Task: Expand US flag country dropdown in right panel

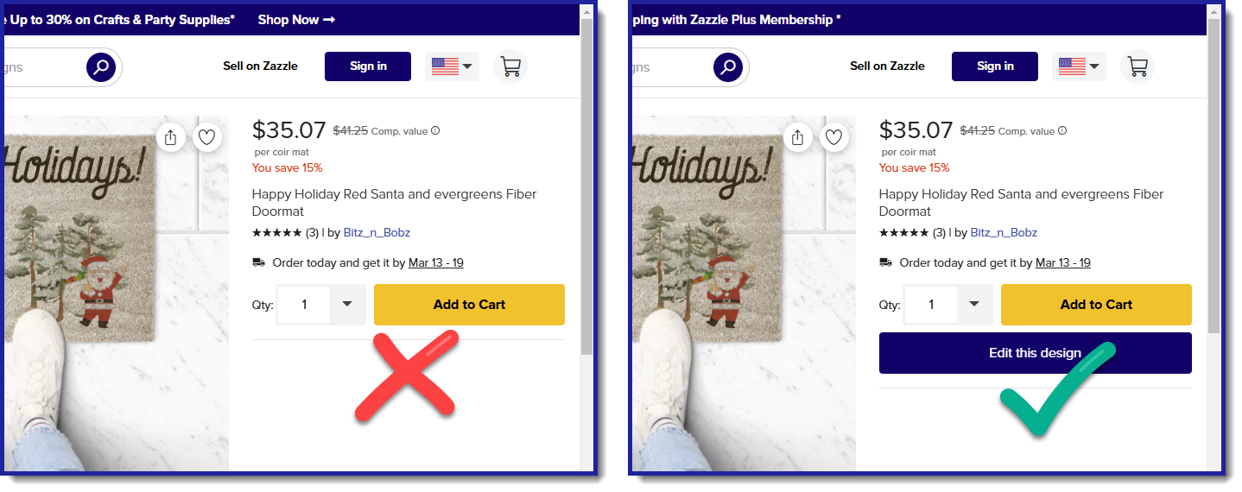Action: (1080, 66)
